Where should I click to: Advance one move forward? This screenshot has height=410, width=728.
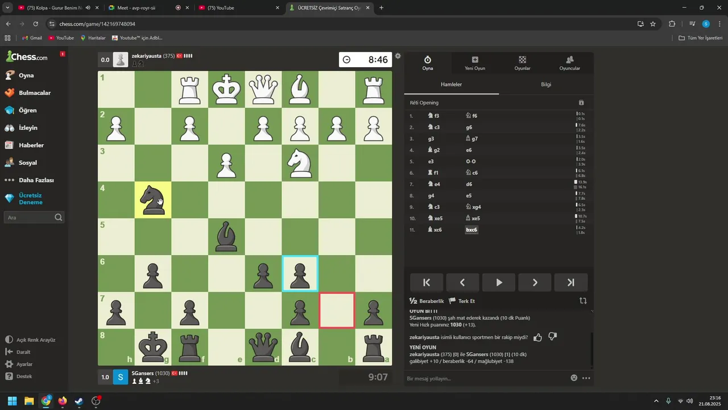(535, 282)
